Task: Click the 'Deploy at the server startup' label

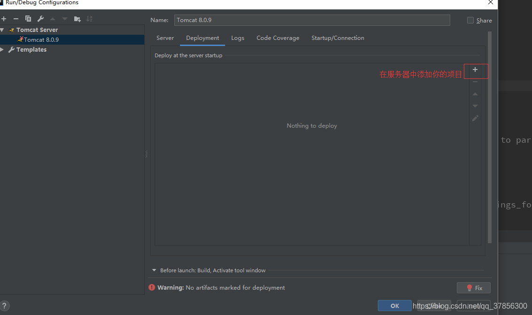Action: 188,55
